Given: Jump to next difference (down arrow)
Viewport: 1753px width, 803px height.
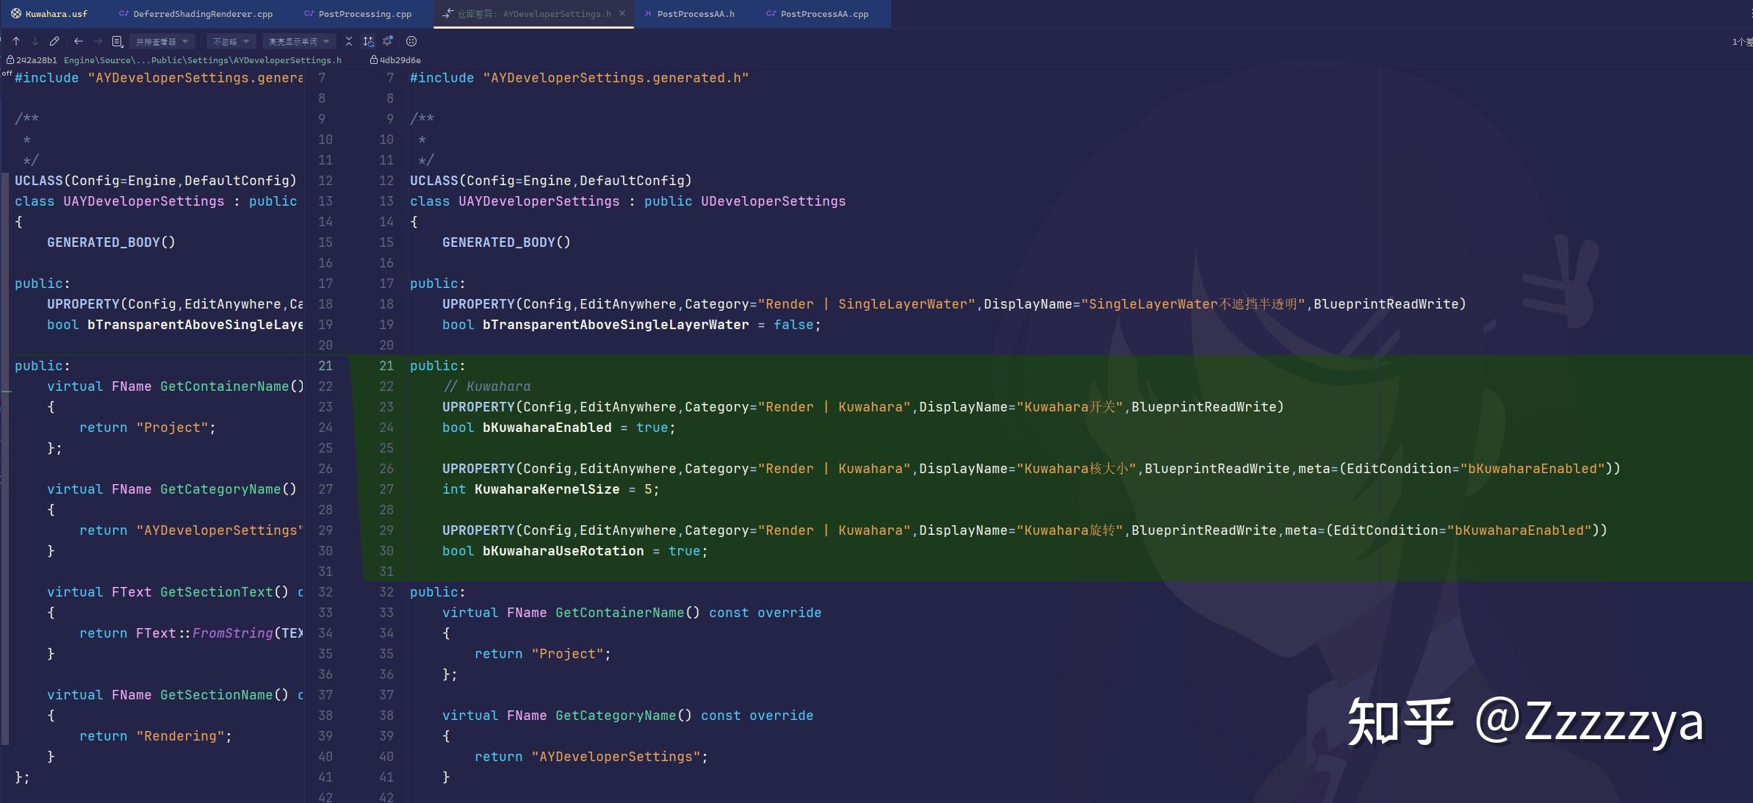Looking at the screenshot, I should click(35, 41).
